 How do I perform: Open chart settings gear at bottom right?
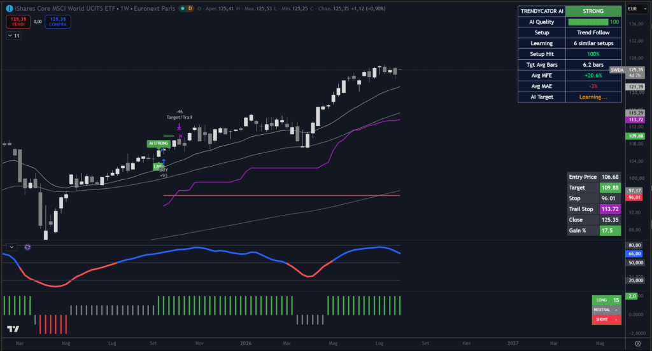pos(637,343)
